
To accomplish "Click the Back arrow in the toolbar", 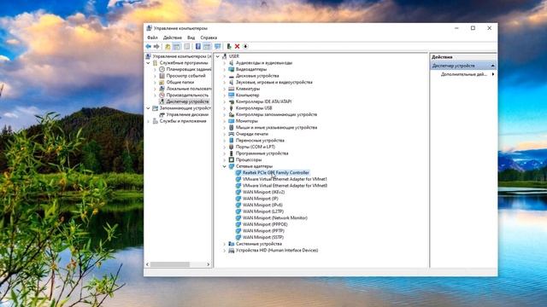I will tap(149, 46).
